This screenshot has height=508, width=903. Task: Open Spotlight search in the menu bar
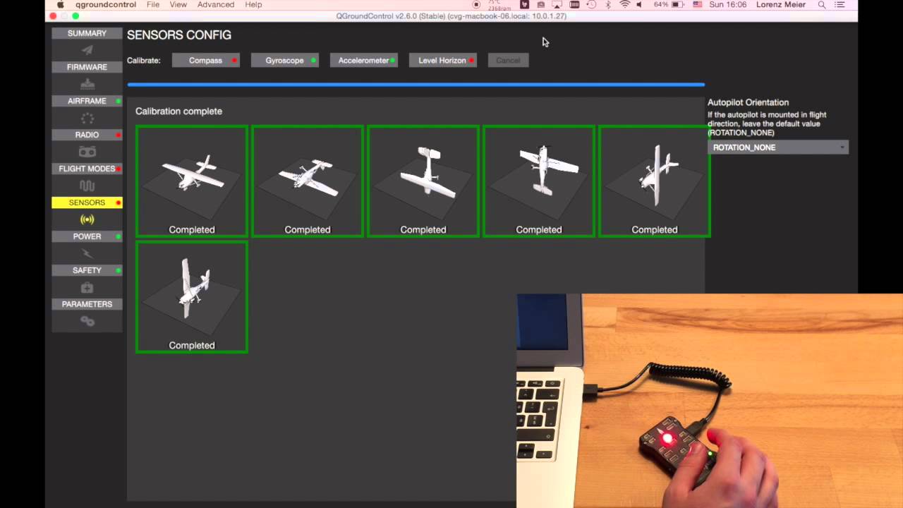pyautogui.click(x=822, y=5)
